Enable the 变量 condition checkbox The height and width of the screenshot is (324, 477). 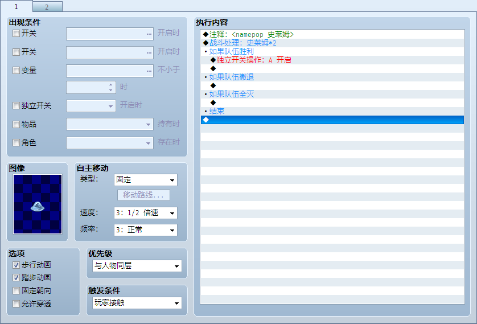click(16, 70)
